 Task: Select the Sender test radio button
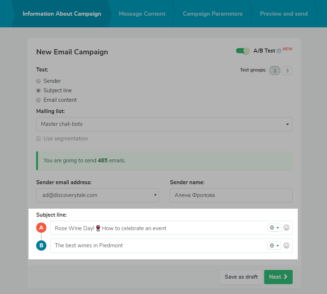click(x=38, y=81)
